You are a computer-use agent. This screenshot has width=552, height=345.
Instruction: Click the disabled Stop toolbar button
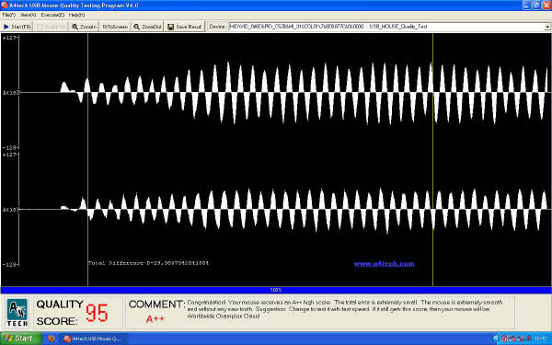click(52, 27)
